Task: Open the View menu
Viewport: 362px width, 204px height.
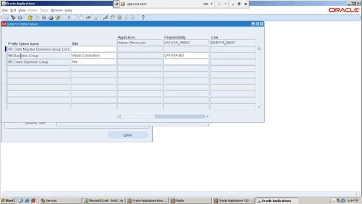Action: pos(22,10)
